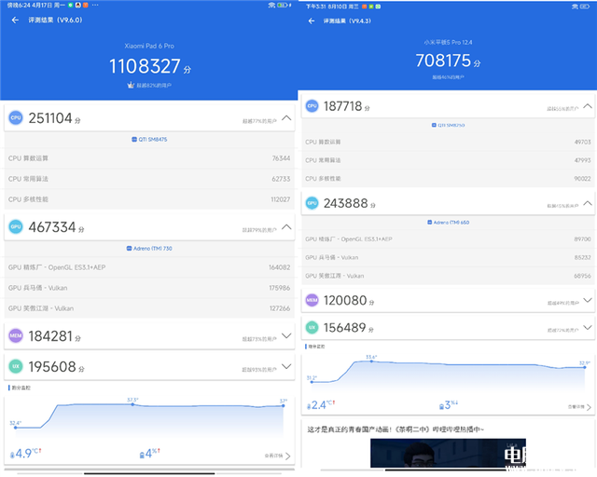The image size is (597, 477).
Task: Click the three-dots icon in left status bar
Action: point(95,5)
